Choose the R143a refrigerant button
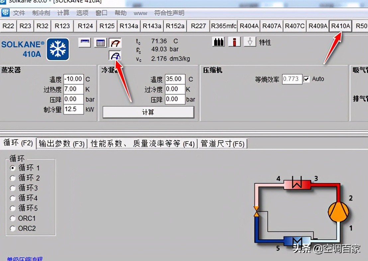The width and height of the screenshot is (368, 261). coord(152,26)
